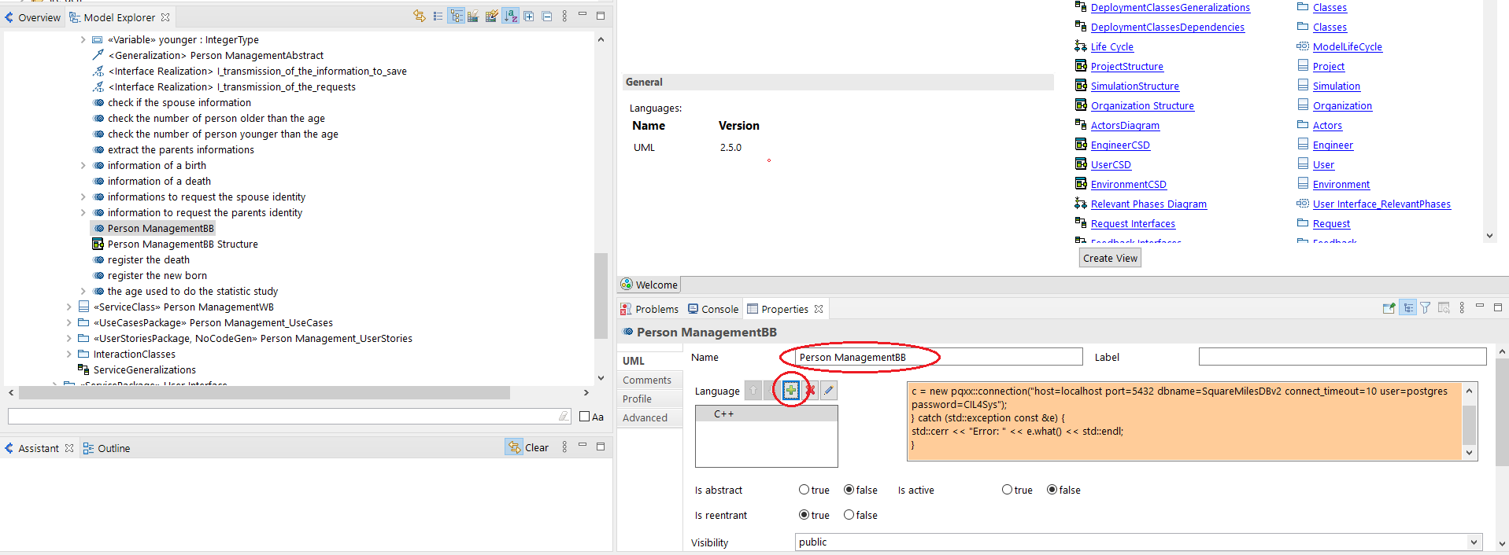Open Assistant panel view menu (three dots)
The width and height of the screenshot is (1509, 555).
pos(564,447)
